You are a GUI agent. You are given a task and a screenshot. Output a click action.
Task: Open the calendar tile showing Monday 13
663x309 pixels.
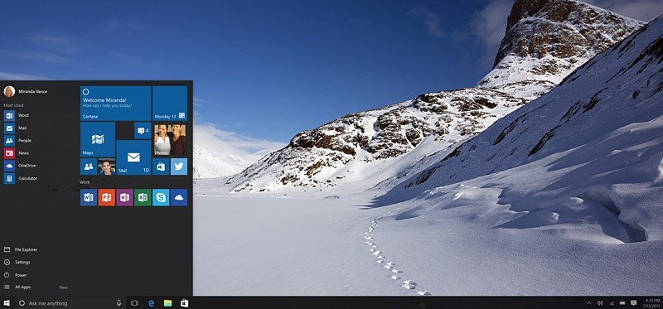point(170,104)
